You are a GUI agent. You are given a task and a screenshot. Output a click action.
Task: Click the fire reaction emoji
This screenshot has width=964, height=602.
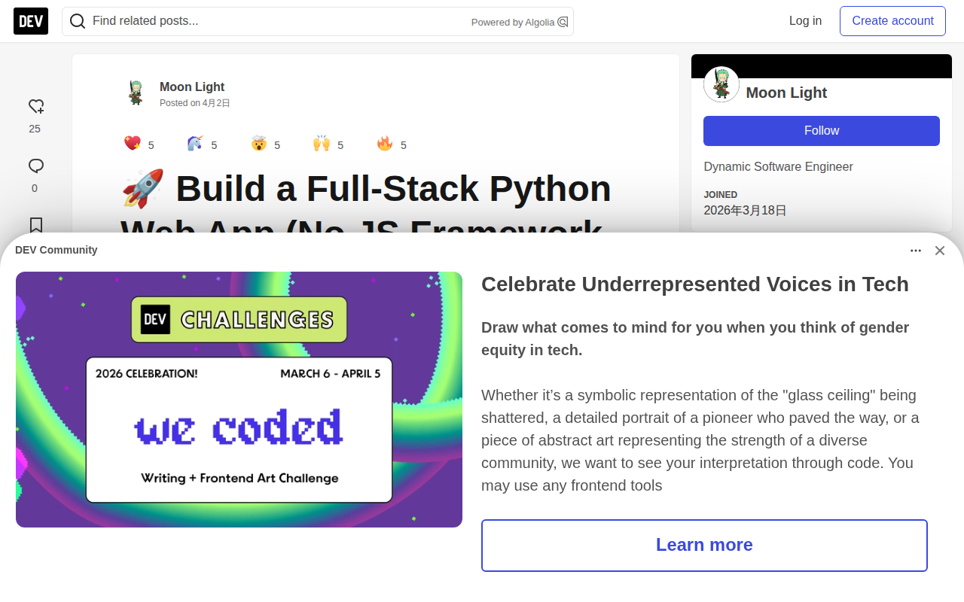(385, 143)
